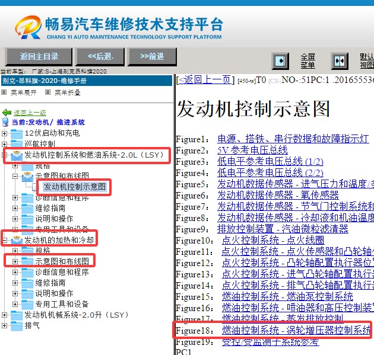The image size is (374, 355).
Task: Select the 发动机控制示意图 tree entry
Action: tap(75, 187)
